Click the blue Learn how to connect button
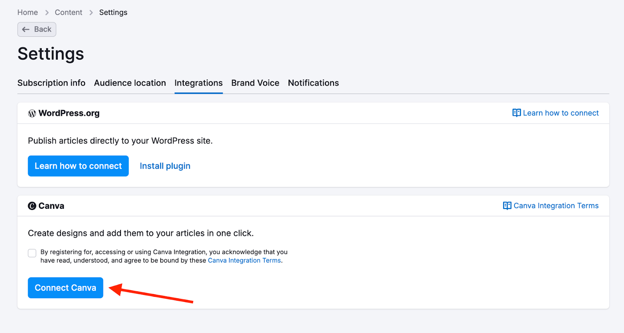Image resolution: width=624 pixels, height=333 pixels. point(78,166)
